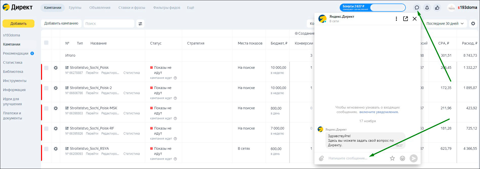Send message with the arrow button
The image size is (480, 169).
click(x=413, y=158)
